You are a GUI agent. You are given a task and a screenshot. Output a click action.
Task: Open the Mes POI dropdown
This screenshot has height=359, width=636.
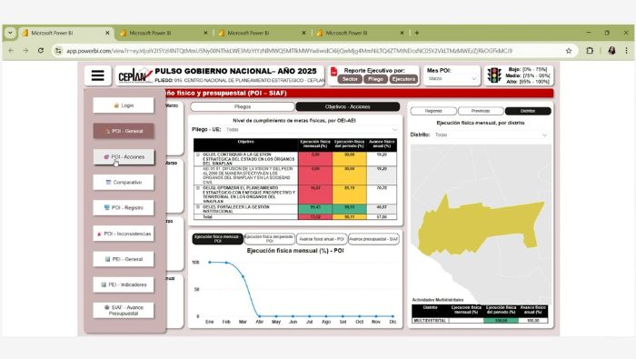452,79
